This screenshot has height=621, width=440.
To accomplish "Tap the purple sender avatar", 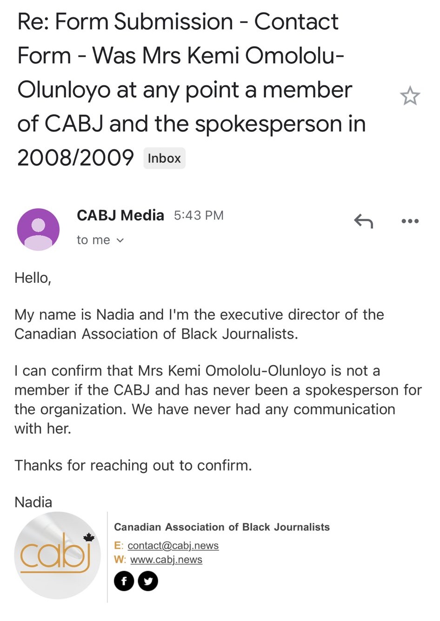I will click(x=38, y=229).
